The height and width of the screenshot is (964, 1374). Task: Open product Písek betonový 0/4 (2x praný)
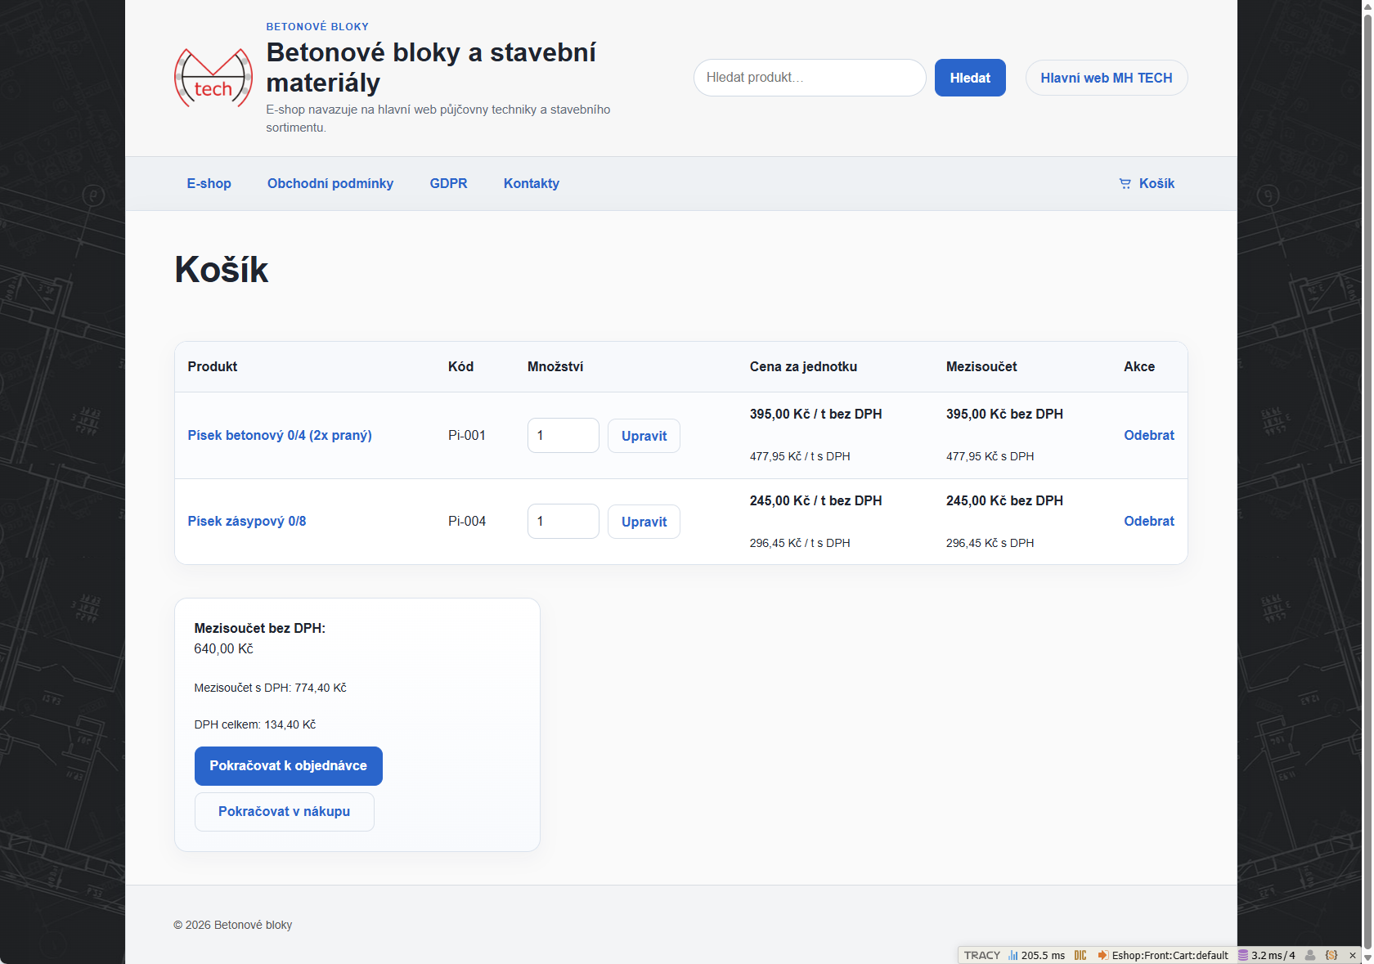coord(280,435)
